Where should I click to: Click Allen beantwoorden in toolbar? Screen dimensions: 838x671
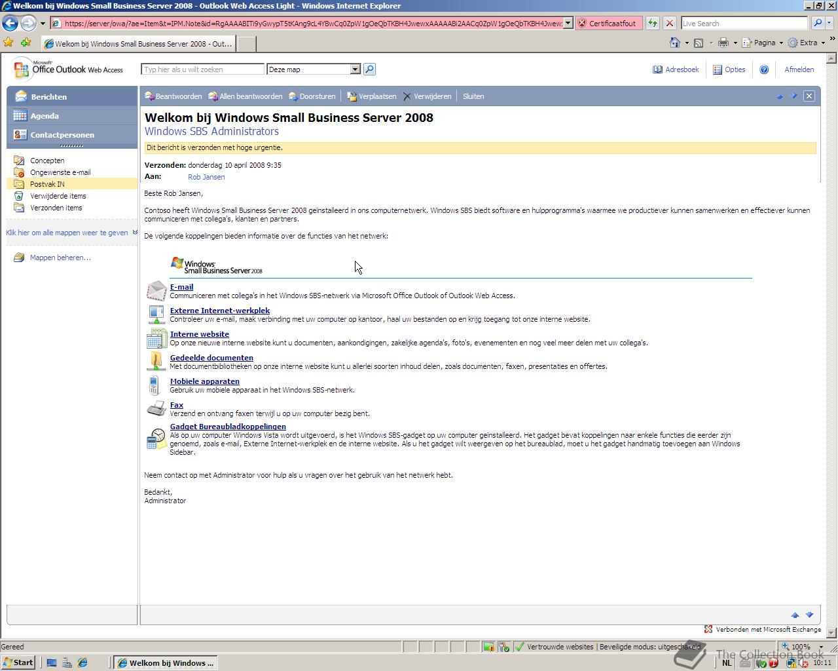pos(246,96)
